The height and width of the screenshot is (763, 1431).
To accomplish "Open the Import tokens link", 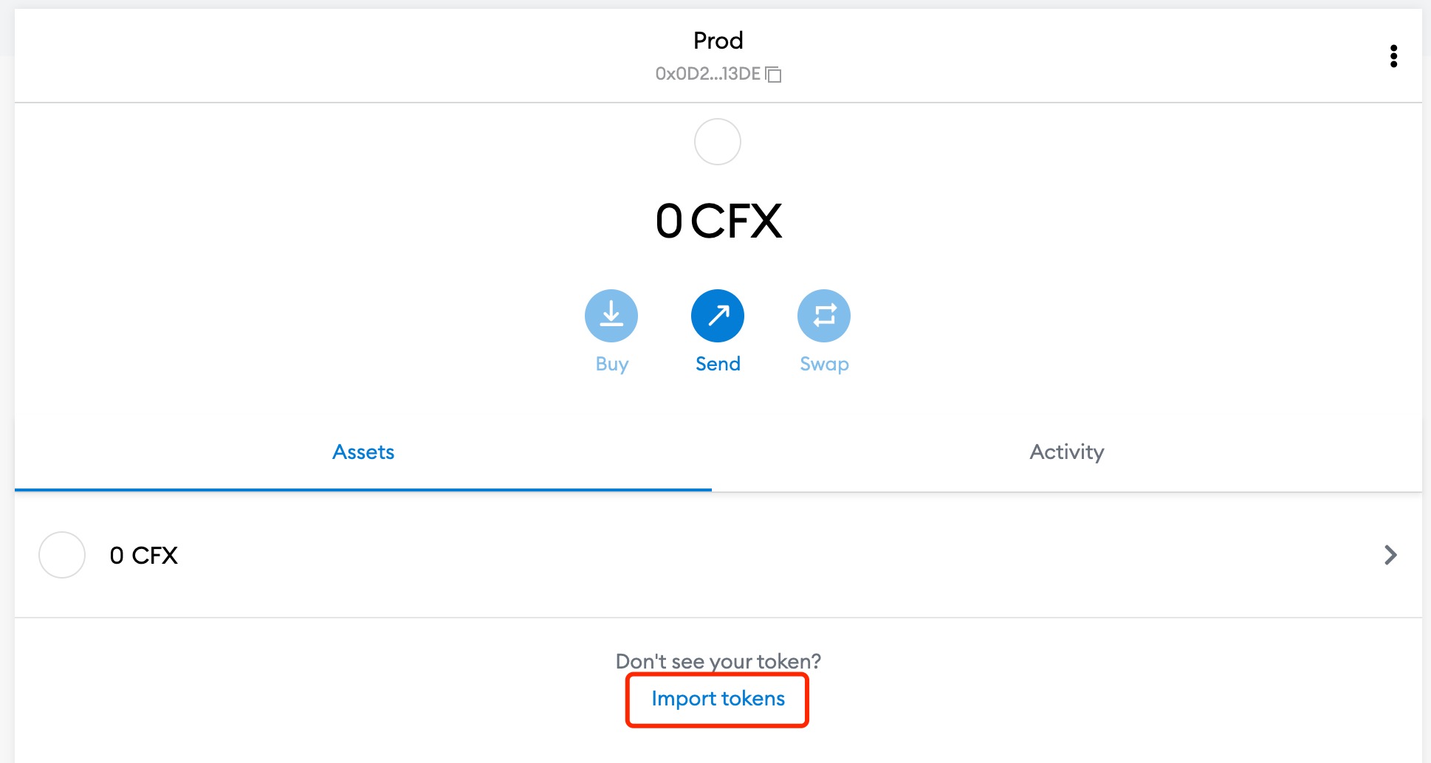I will point(716,699).
